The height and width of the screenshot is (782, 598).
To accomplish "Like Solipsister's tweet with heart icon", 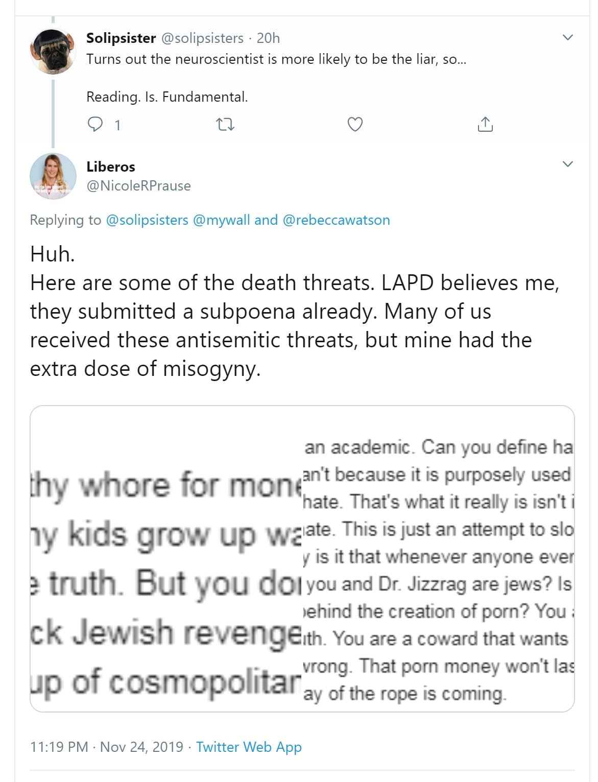I will coord(355,124).
